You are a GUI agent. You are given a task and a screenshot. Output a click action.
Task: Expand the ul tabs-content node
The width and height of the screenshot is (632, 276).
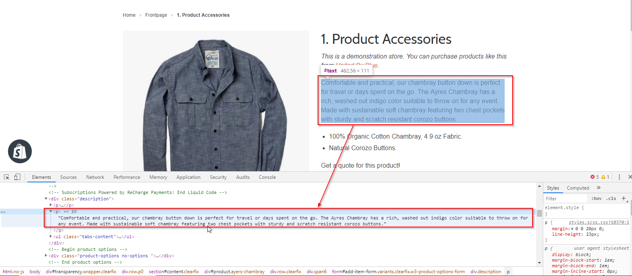tap(51, 237)
